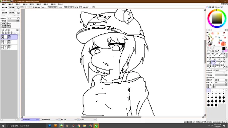Open the stabilizer value dropdown
Viewport: 228px width, 128px height.
coord(94,7)
